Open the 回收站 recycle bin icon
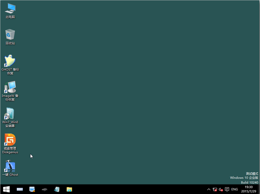This screenshot has height=194, width=260. 10,37
